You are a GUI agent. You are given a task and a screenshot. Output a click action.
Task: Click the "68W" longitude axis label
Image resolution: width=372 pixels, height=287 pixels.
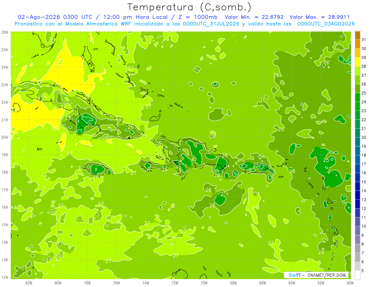[x=233, y=283]
